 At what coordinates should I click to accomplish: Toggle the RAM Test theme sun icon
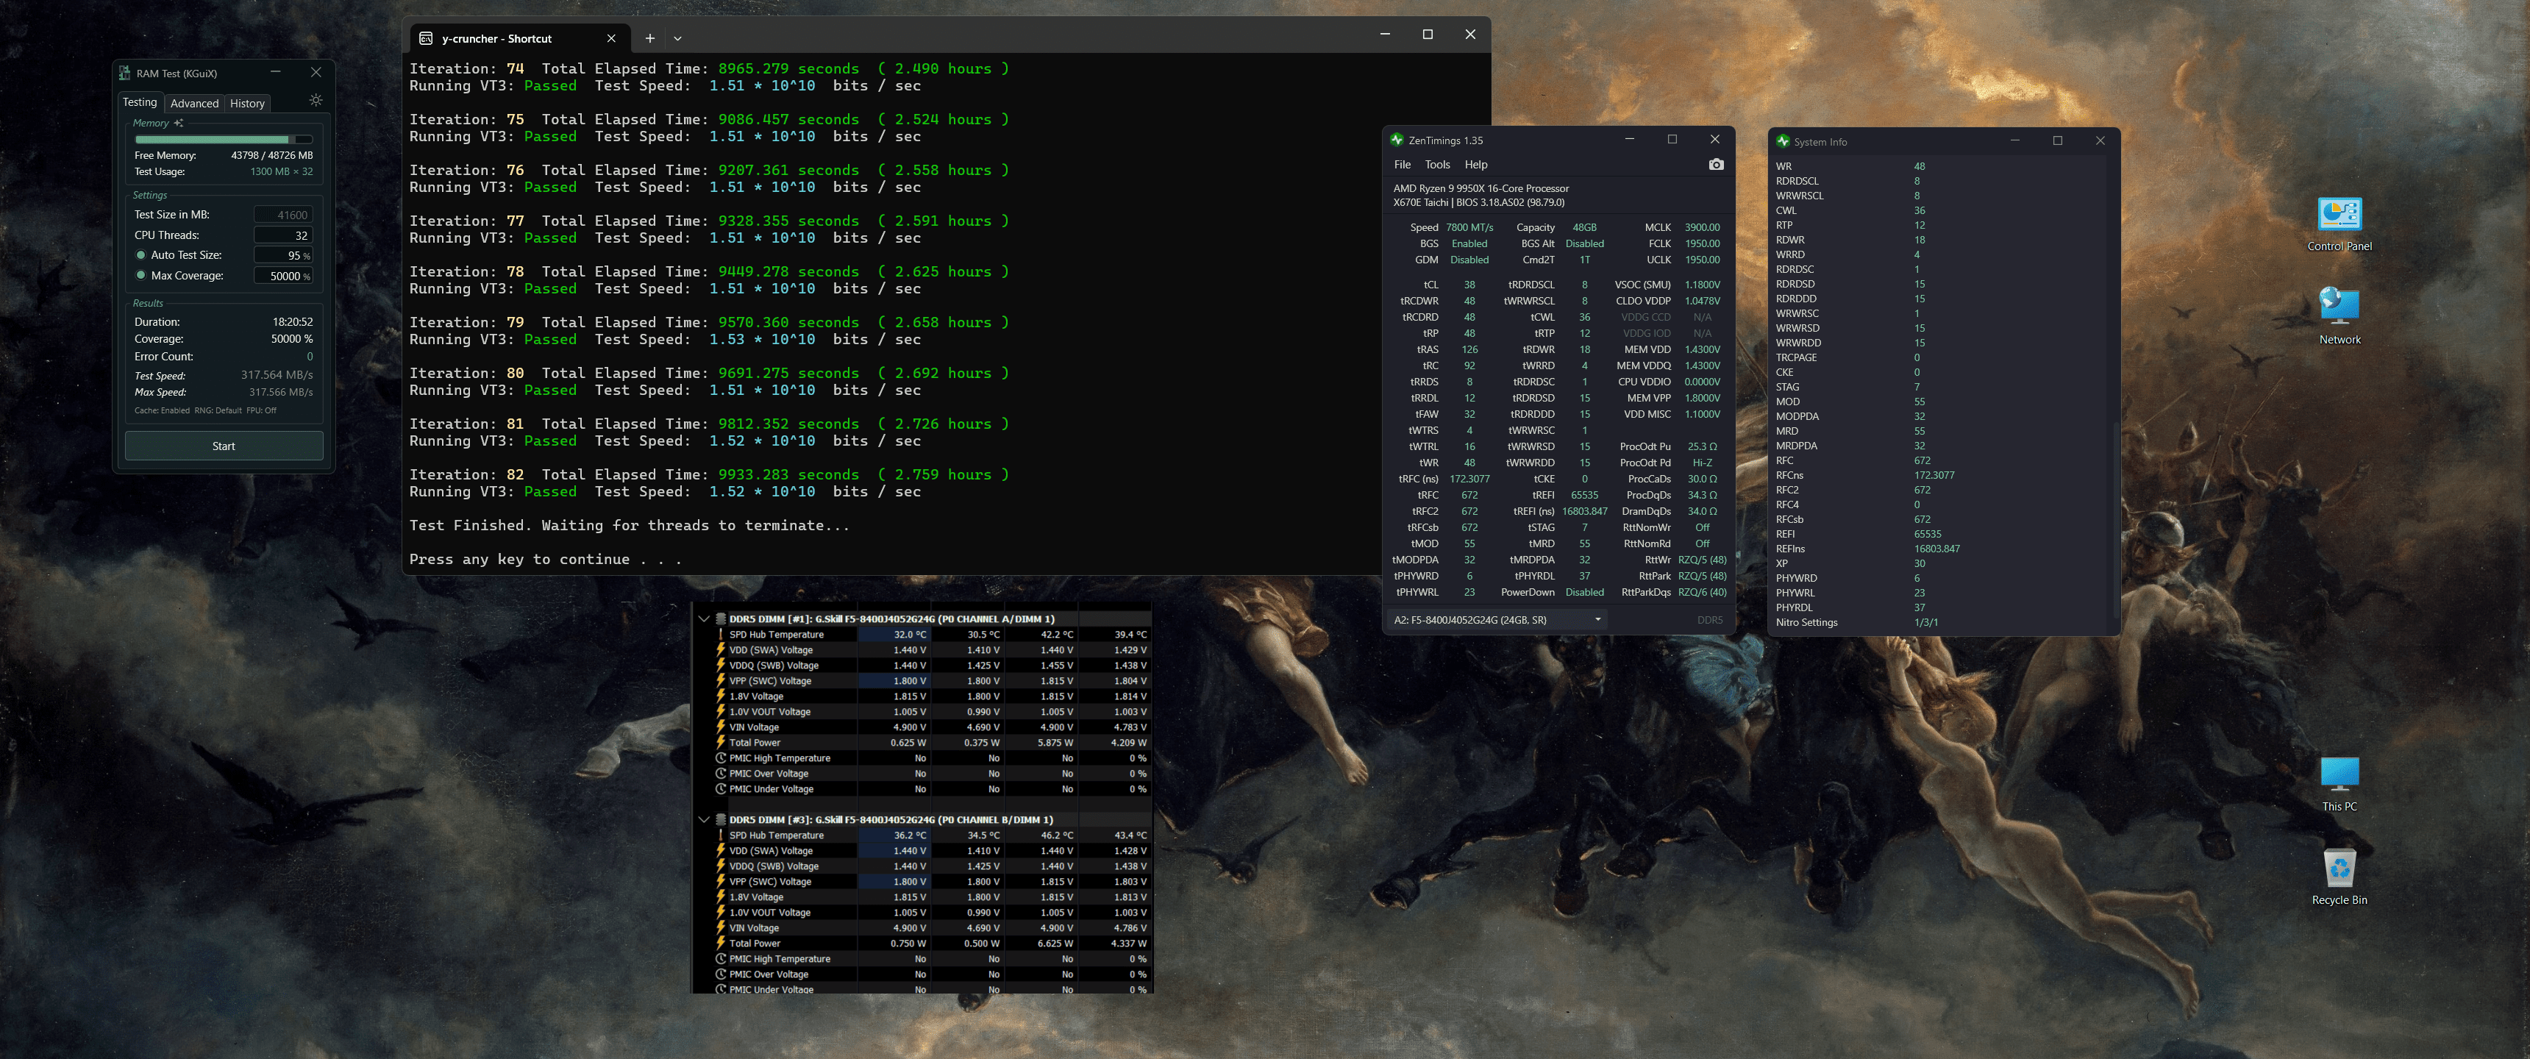coord(316,100)
